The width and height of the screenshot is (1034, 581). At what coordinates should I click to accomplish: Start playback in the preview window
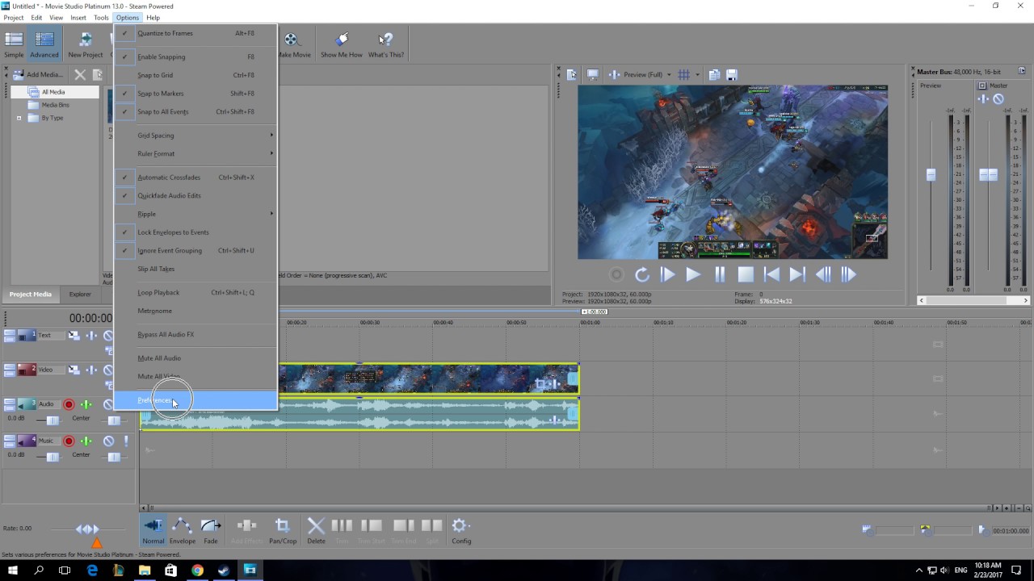(x=692, y=275)
